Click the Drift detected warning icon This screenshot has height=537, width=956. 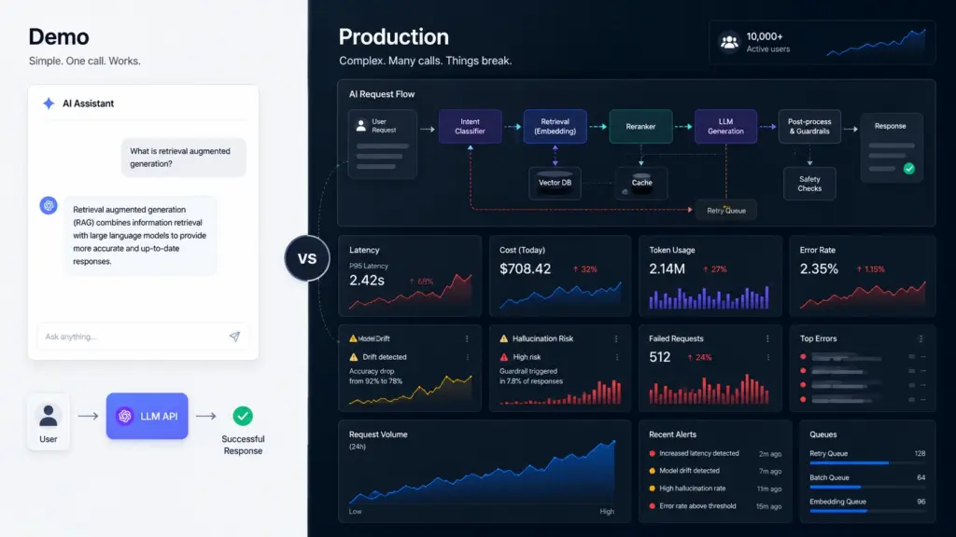(x=354, y=357)
